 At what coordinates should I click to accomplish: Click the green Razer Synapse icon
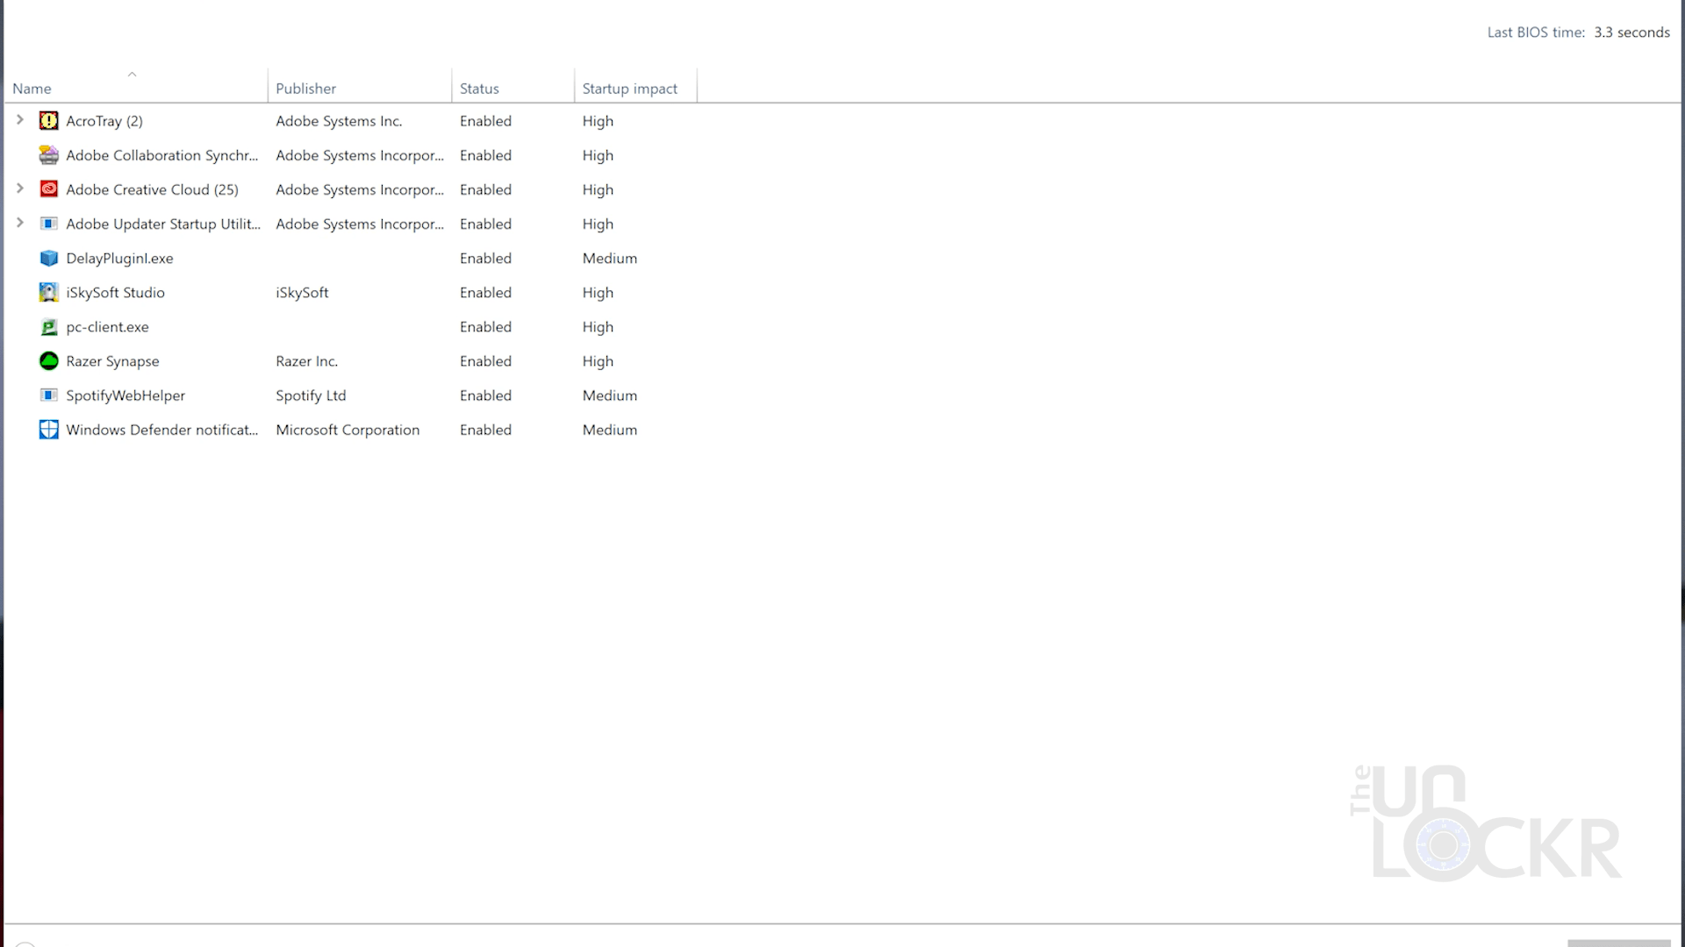click(49, 361)
